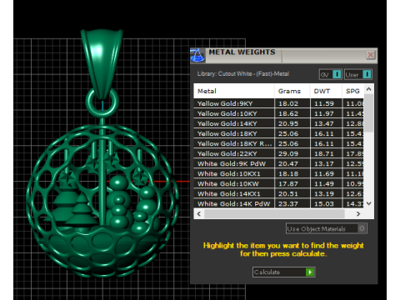Image resolution: width=400 pixels, height=300 pixels.
Task: Click the Library: Cutout White label
Action: (x=243, y=74)
